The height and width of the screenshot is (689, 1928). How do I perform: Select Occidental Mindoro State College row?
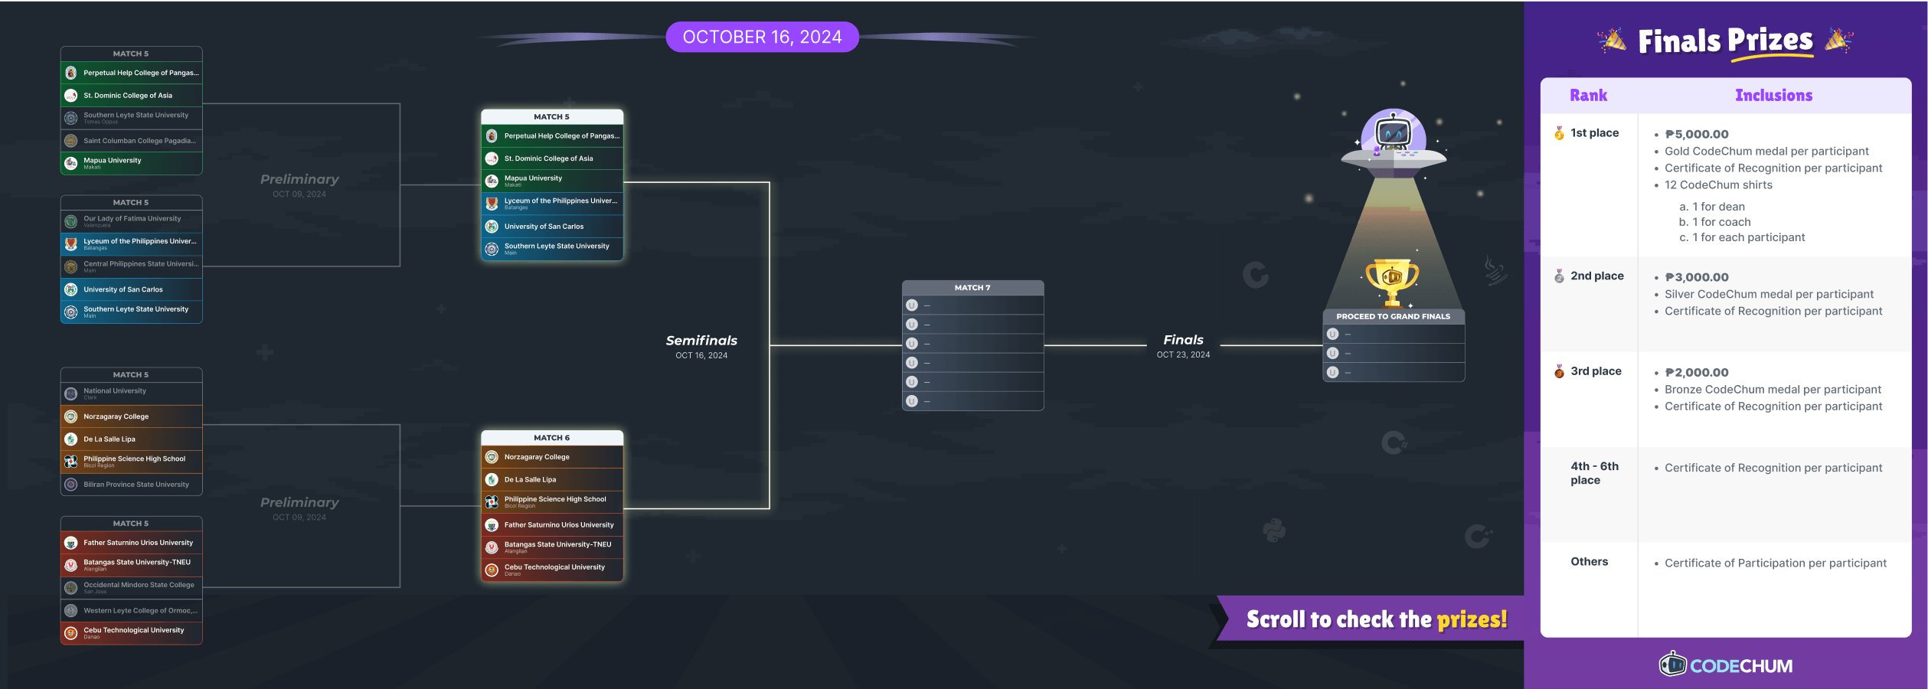132,588
